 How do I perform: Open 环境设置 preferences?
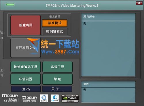click(26, 79)
